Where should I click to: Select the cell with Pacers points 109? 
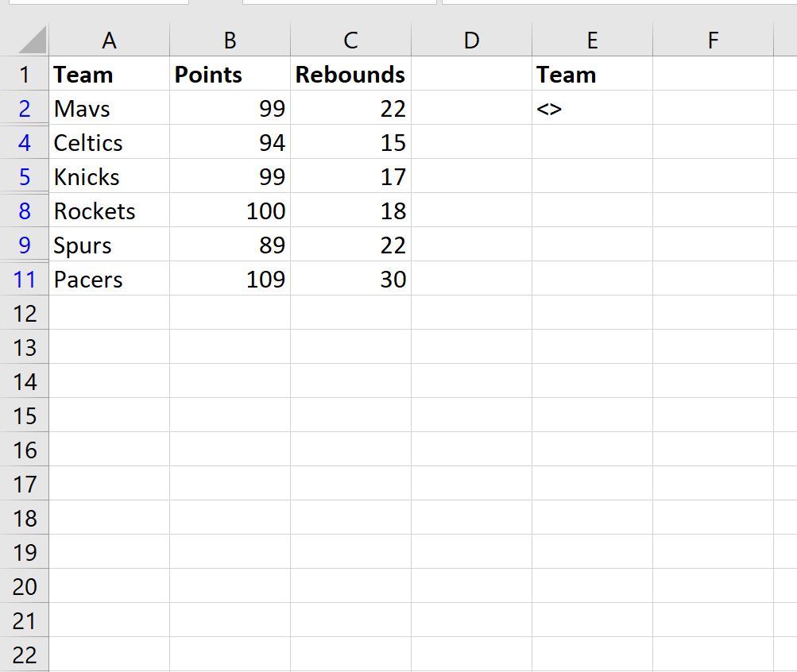pos(229,279)
